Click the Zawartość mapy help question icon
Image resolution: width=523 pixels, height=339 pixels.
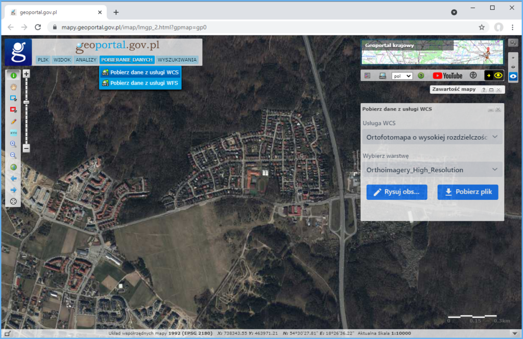(x=484, y=90)
